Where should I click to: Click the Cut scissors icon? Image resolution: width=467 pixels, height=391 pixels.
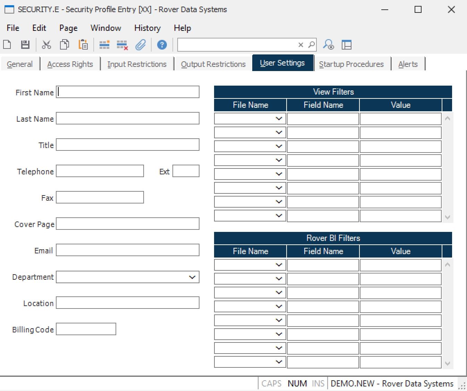click(x=46, y=45)
